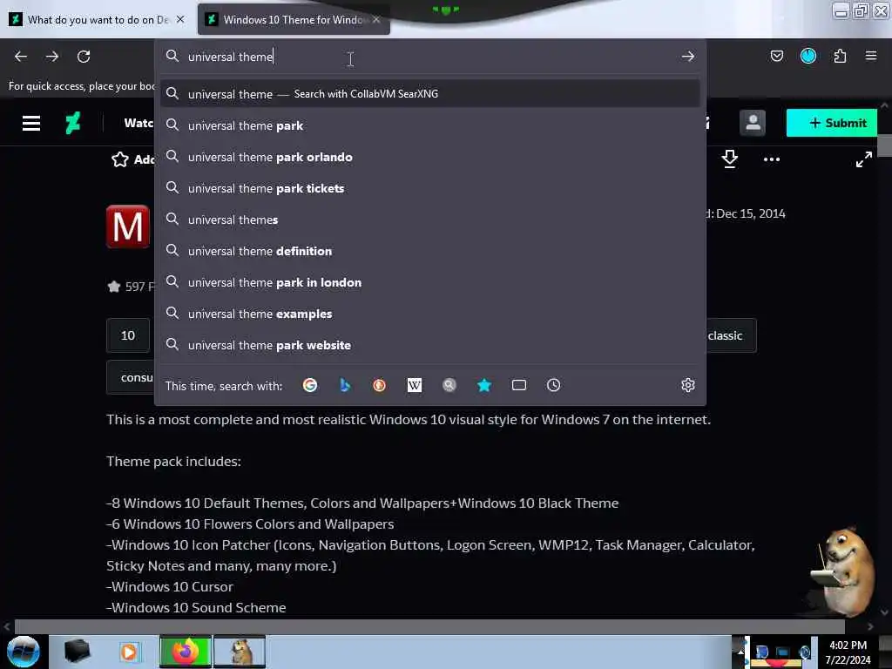Select the 'universal theme park orlando' suggestion

click(x=430, y=157)
